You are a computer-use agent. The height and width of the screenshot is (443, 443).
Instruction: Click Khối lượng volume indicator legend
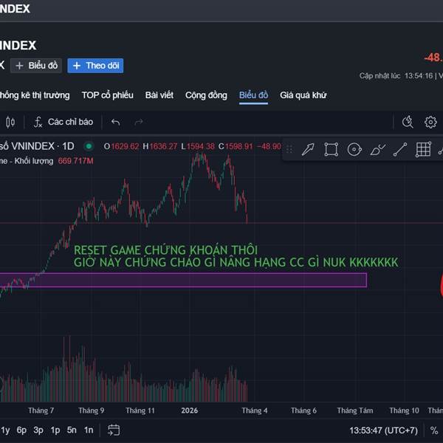click(x=27, y=161)
